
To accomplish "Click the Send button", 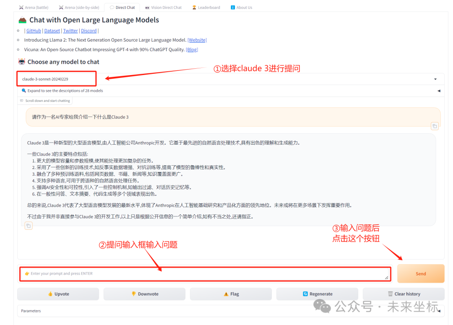I will pyautogui.click(x=421, y=273).
